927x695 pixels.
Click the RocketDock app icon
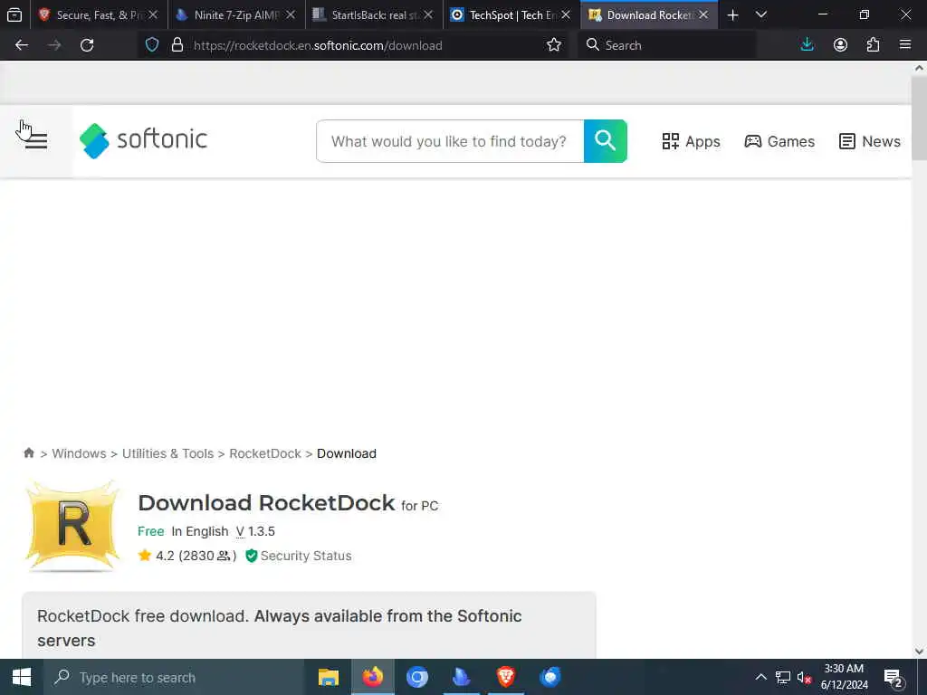(x=72, y=526)
